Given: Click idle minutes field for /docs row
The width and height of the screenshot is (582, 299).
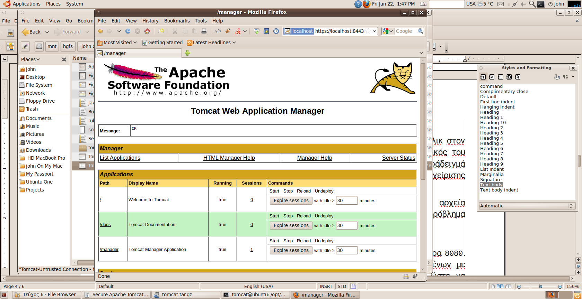Looking at the screenshot, I should (x=347, y=225).
